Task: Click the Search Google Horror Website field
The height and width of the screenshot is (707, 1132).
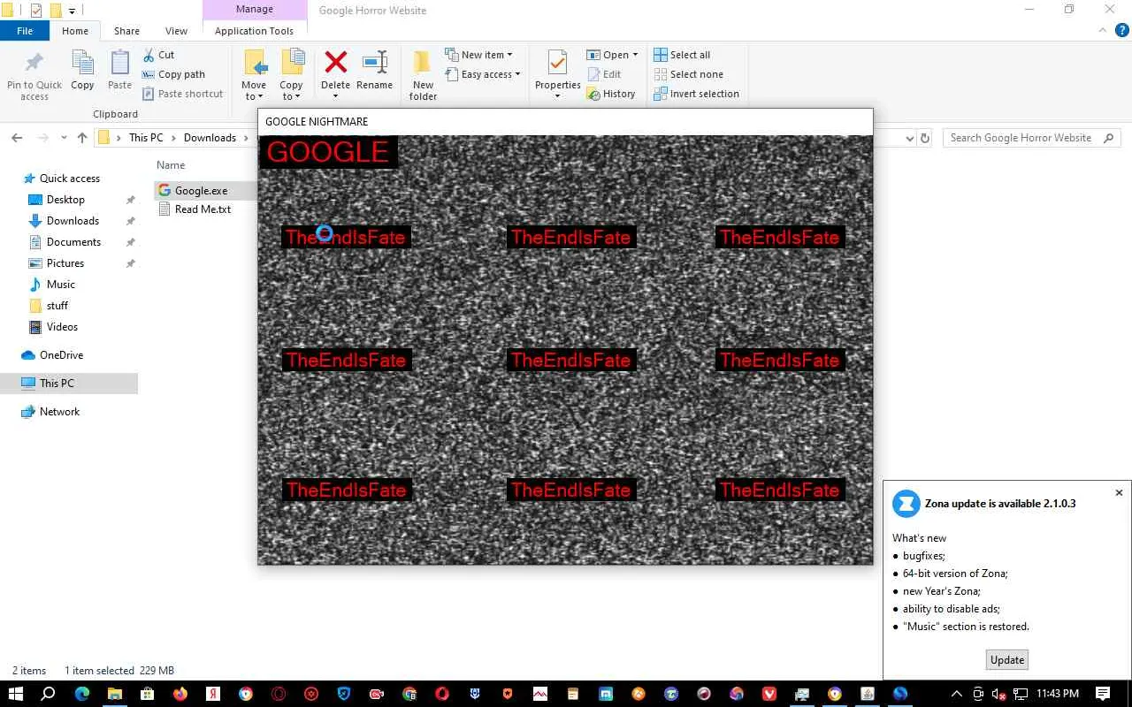Action: click(1030, 138)
